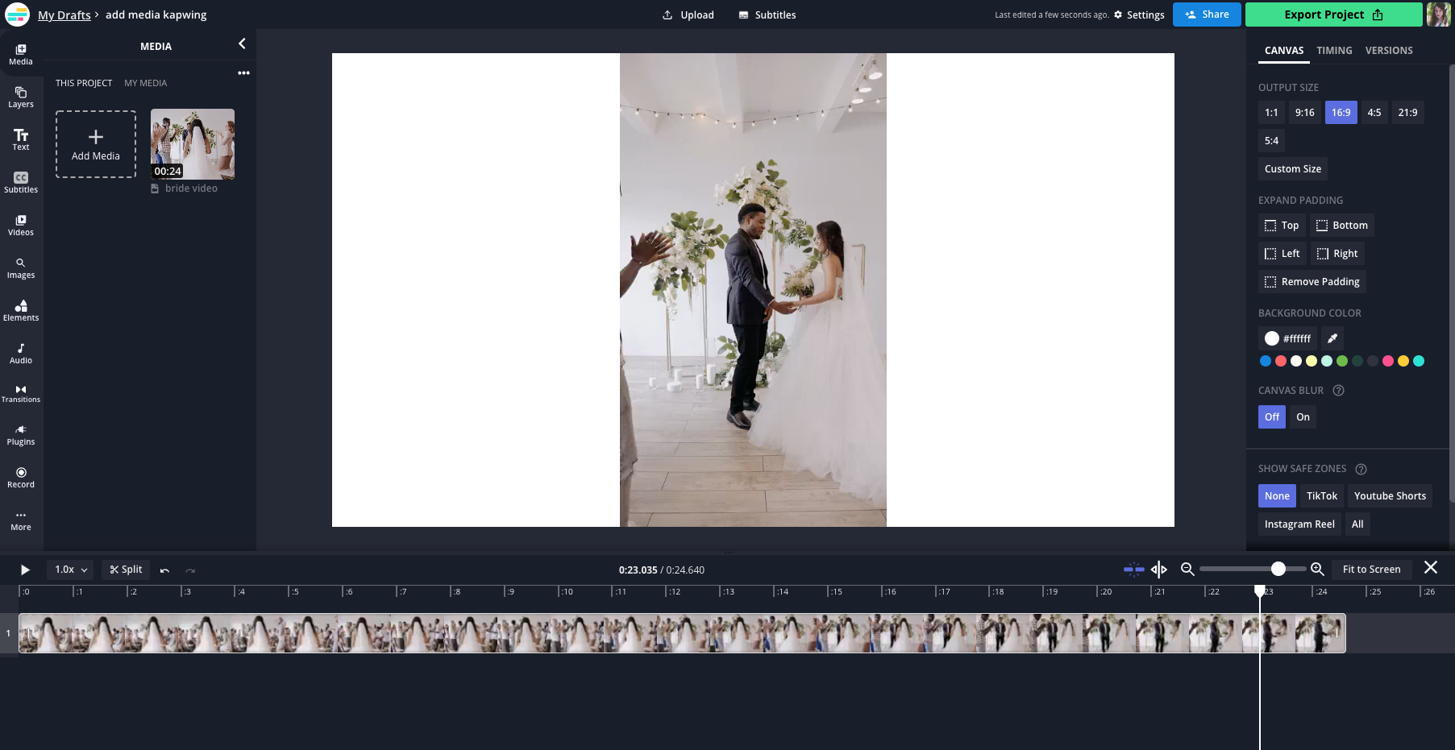
Task: Click the Export Project button
Action: [1333, 15]
